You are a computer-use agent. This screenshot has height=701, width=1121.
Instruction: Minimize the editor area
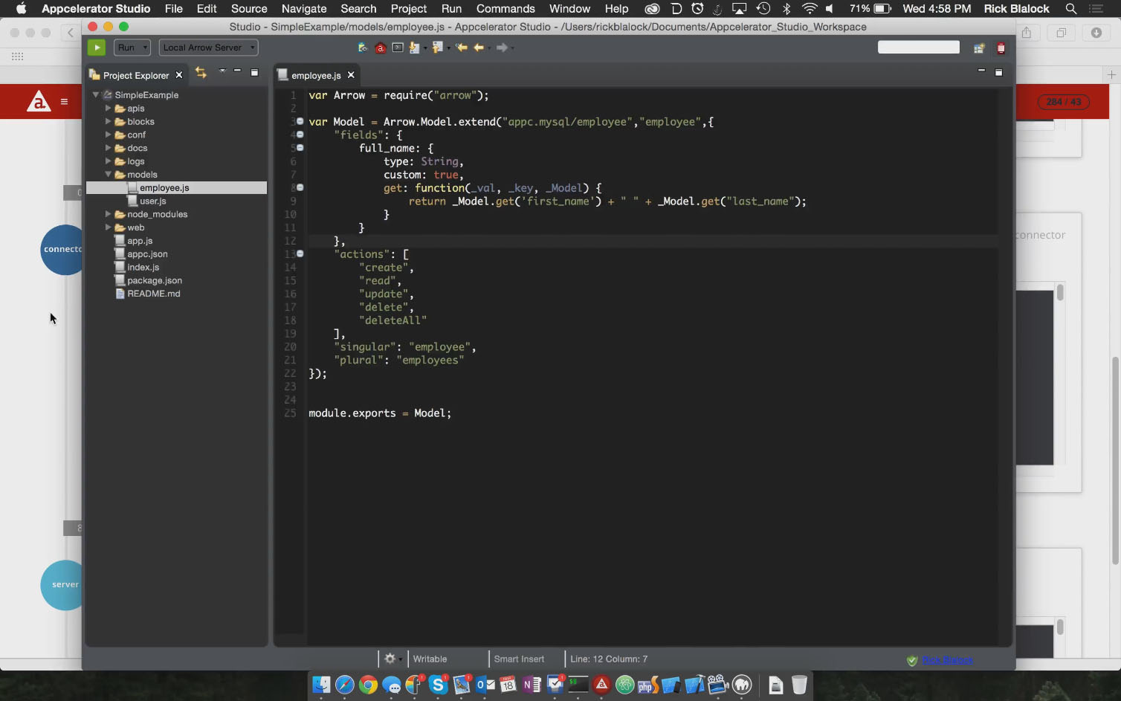[x=981, y=71]
